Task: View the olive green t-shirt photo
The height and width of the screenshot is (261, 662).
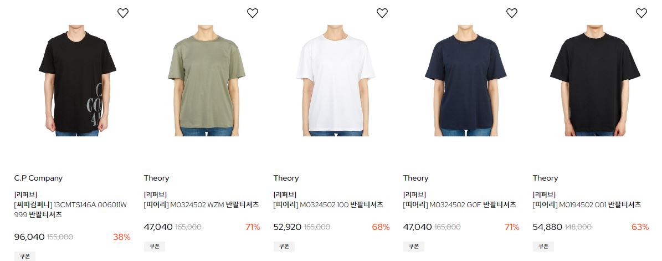Action: 207,80
